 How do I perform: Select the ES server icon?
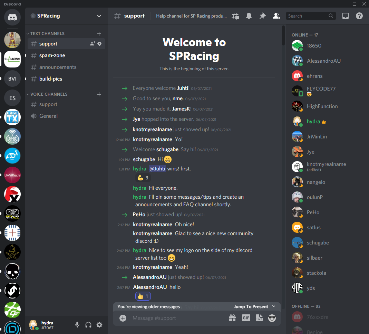click(x=12, y=98)
